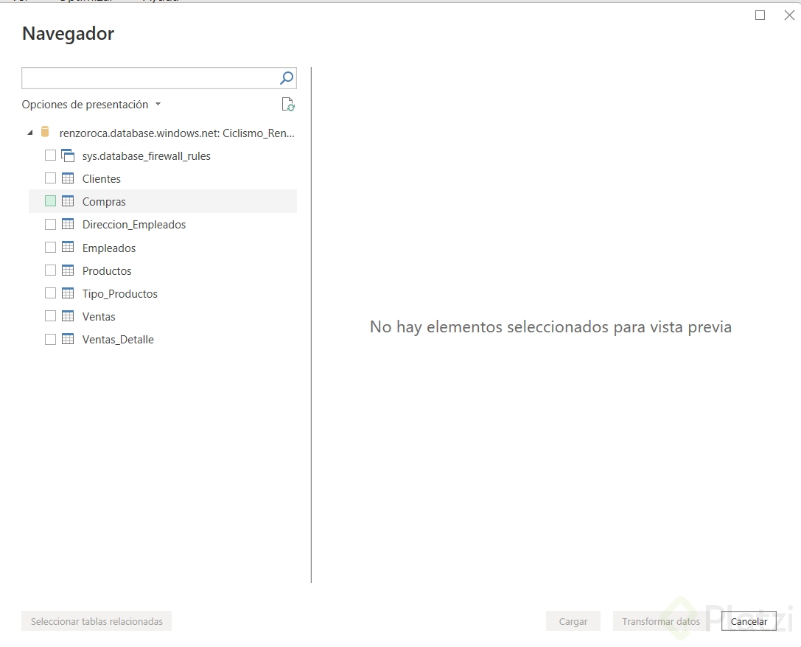Click the search magnifier icon
Viewport: 801px width, 647px height.
[286, 77]
